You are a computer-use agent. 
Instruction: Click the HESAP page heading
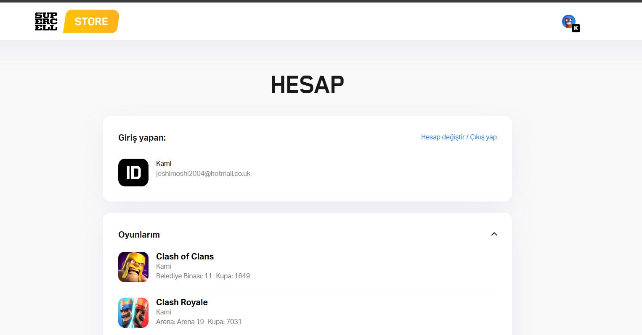[308, 85]
